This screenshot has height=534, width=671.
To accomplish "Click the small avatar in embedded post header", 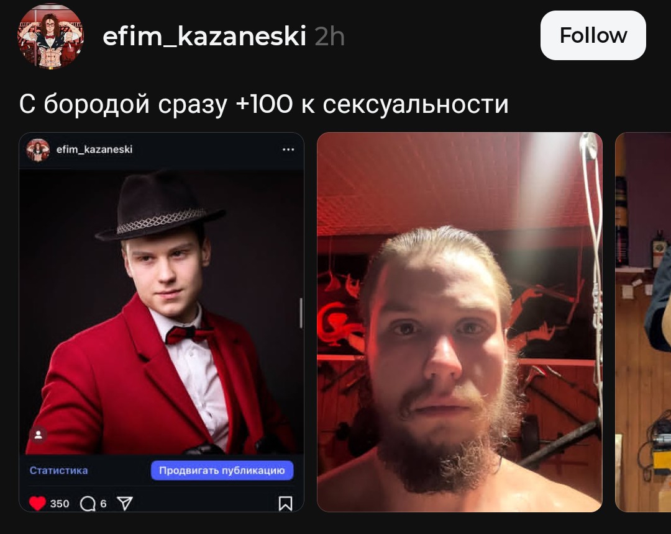I will [x=38, y=150].
